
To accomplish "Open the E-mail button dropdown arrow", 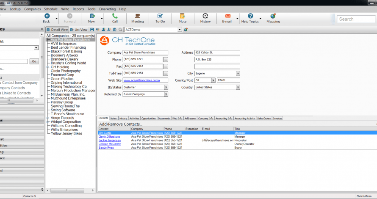I will click(237, 19).
